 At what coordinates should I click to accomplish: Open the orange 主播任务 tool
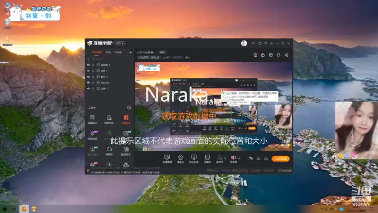click(126, 119)
